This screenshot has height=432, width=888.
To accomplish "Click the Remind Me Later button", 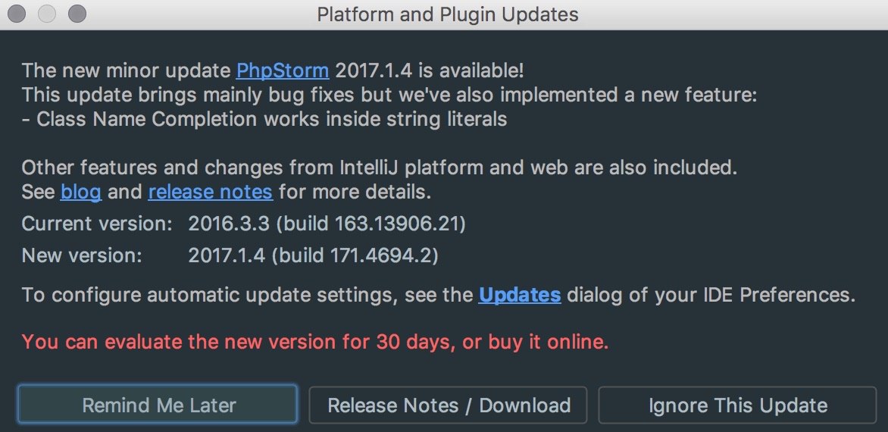I will pos(158,405).
